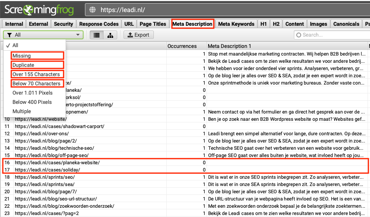Filter by Duplicate meta descriptions
This screenshot has width=370, height=217.
(37, 65)
